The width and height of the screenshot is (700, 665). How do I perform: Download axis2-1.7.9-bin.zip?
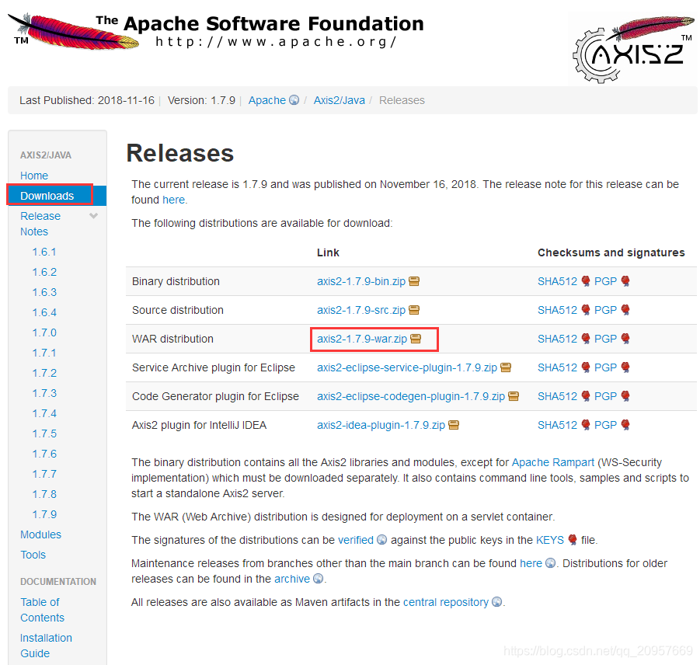[361, 282]
